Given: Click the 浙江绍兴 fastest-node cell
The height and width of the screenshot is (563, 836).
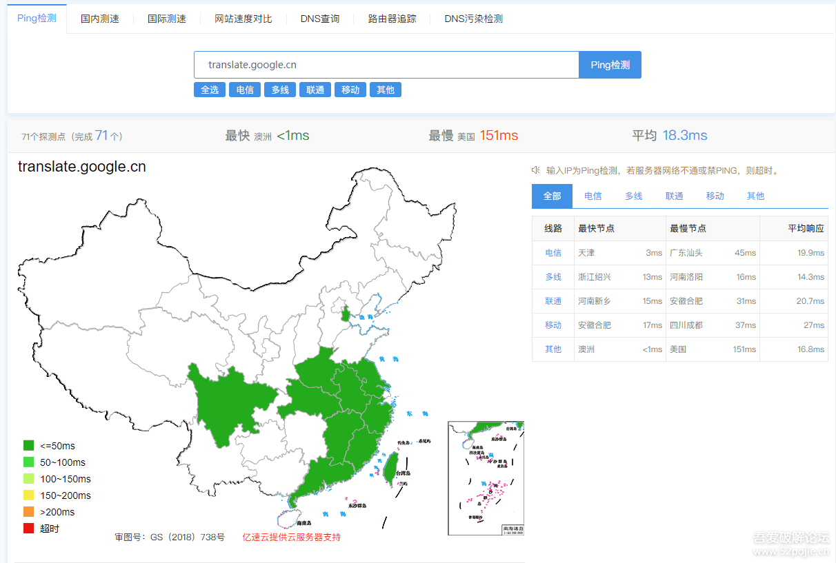Looking at the screenshot, I should point(595,277).
